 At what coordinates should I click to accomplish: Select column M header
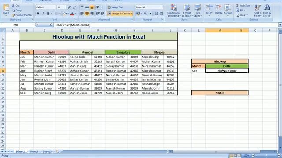point(220,30)
